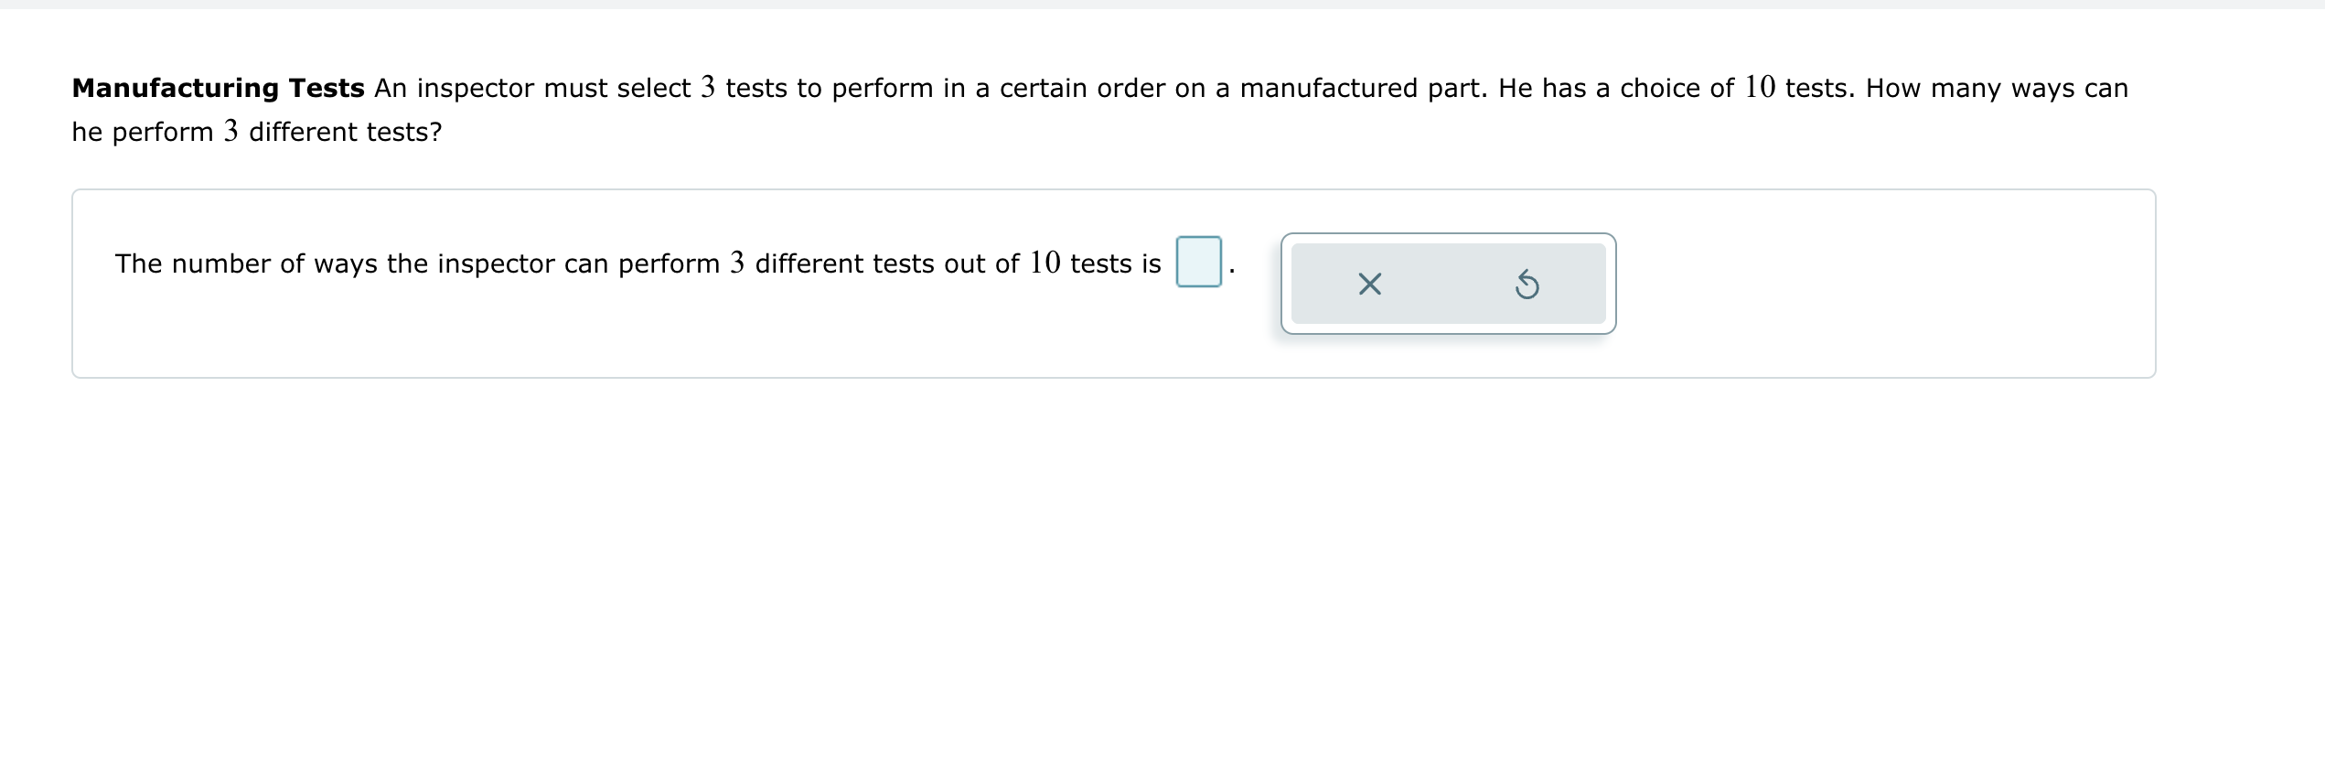Click the words "tests is" before the answer box

(x=1115, y=263)
